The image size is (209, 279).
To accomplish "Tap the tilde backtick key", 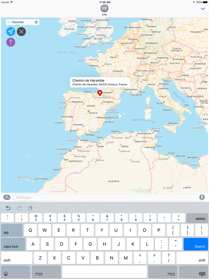I will pos(7,218).
